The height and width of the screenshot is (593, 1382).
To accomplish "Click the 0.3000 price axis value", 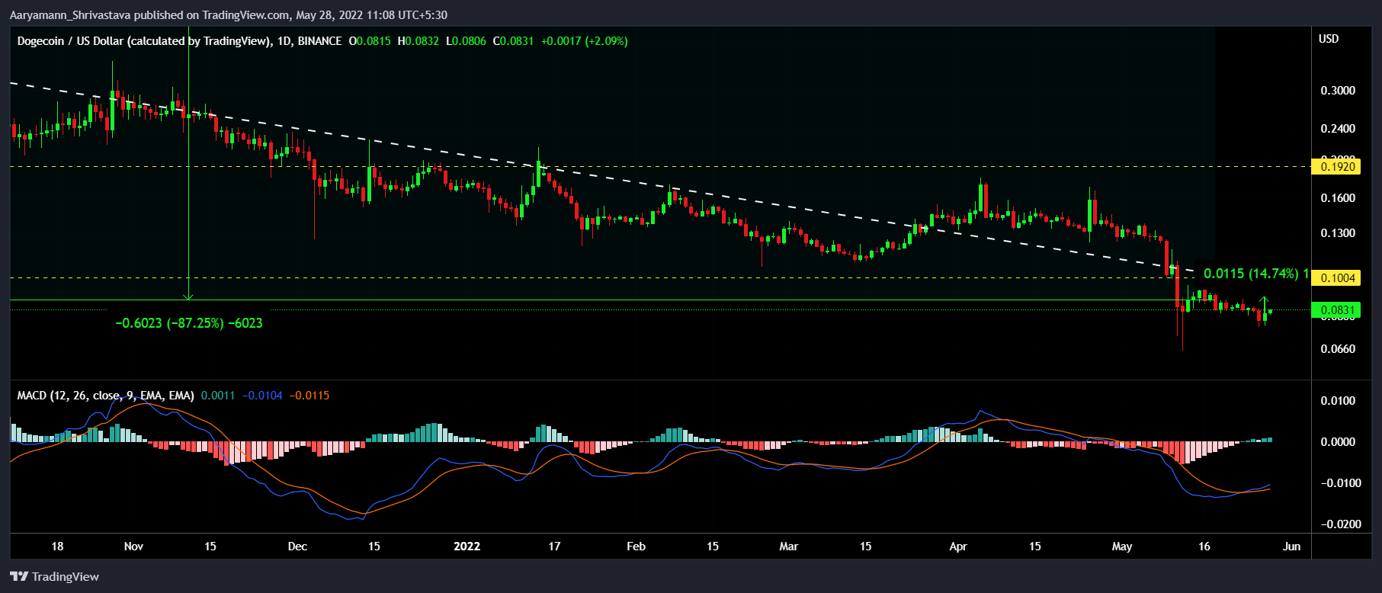I will coord(1337,91).
